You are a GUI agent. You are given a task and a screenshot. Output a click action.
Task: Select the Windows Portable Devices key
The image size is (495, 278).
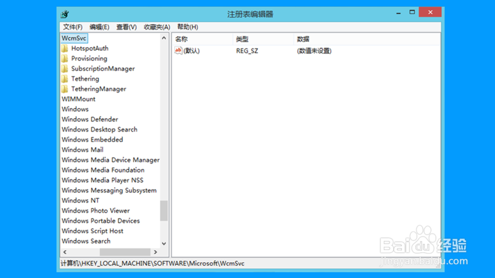[100, 221]
